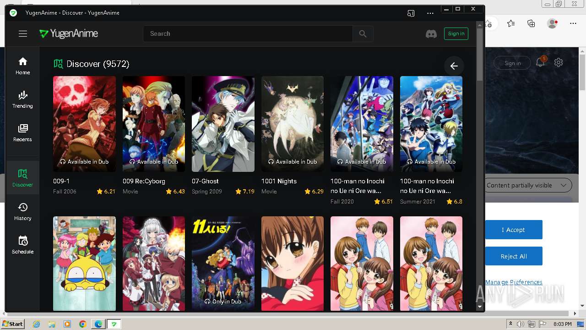
Task: Click the 07-Ghost title text
Action: 205,181
